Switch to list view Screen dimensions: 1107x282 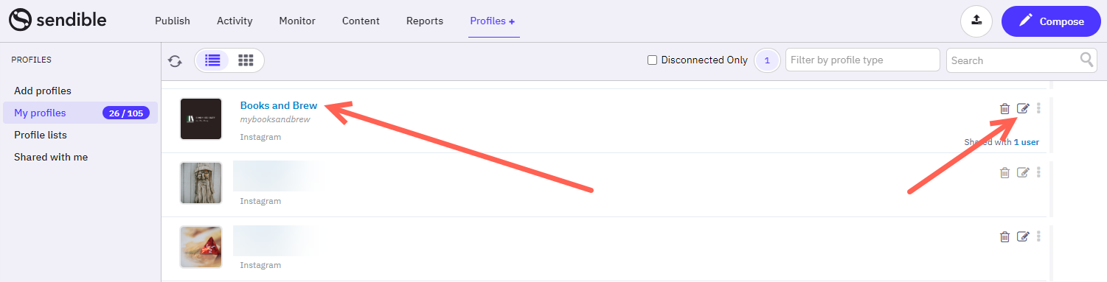[x=212, y=60]
